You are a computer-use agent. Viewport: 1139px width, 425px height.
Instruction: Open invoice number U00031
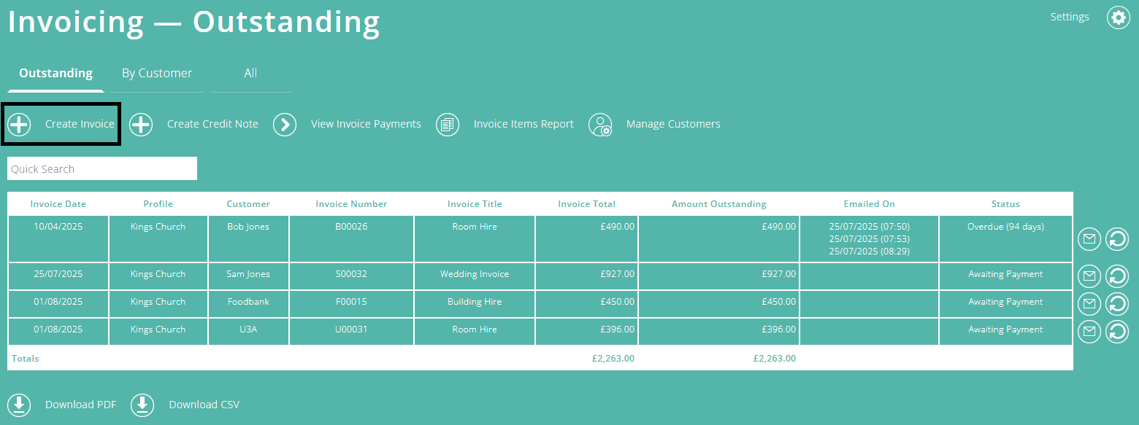pos(351,330)
